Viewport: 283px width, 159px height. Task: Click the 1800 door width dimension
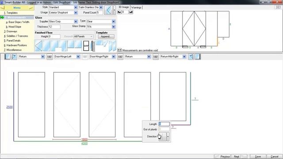click(84, 140)
